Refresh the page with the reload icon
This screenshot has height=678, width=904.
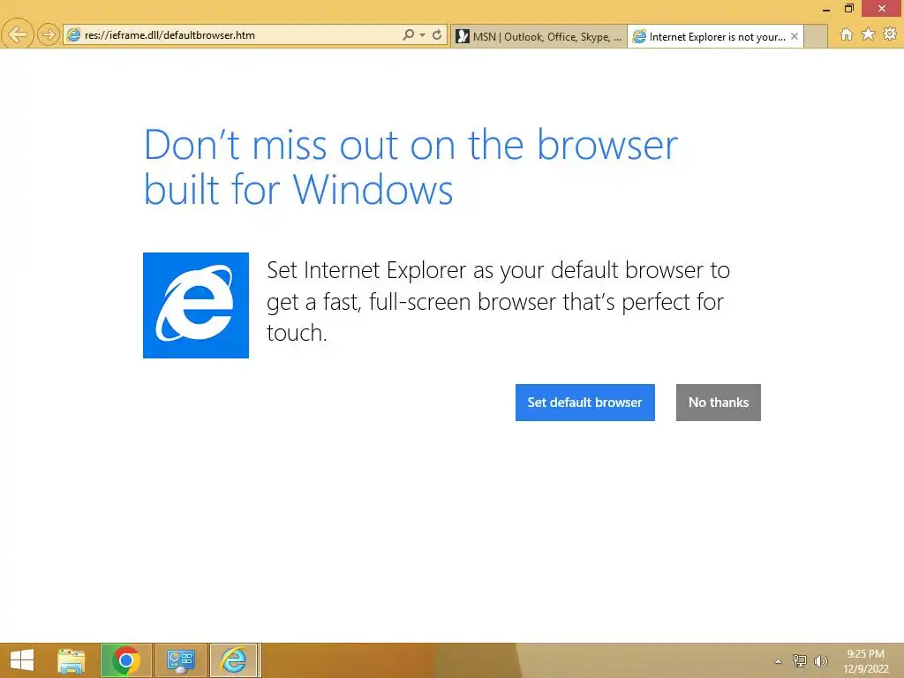tap(437, 35)
